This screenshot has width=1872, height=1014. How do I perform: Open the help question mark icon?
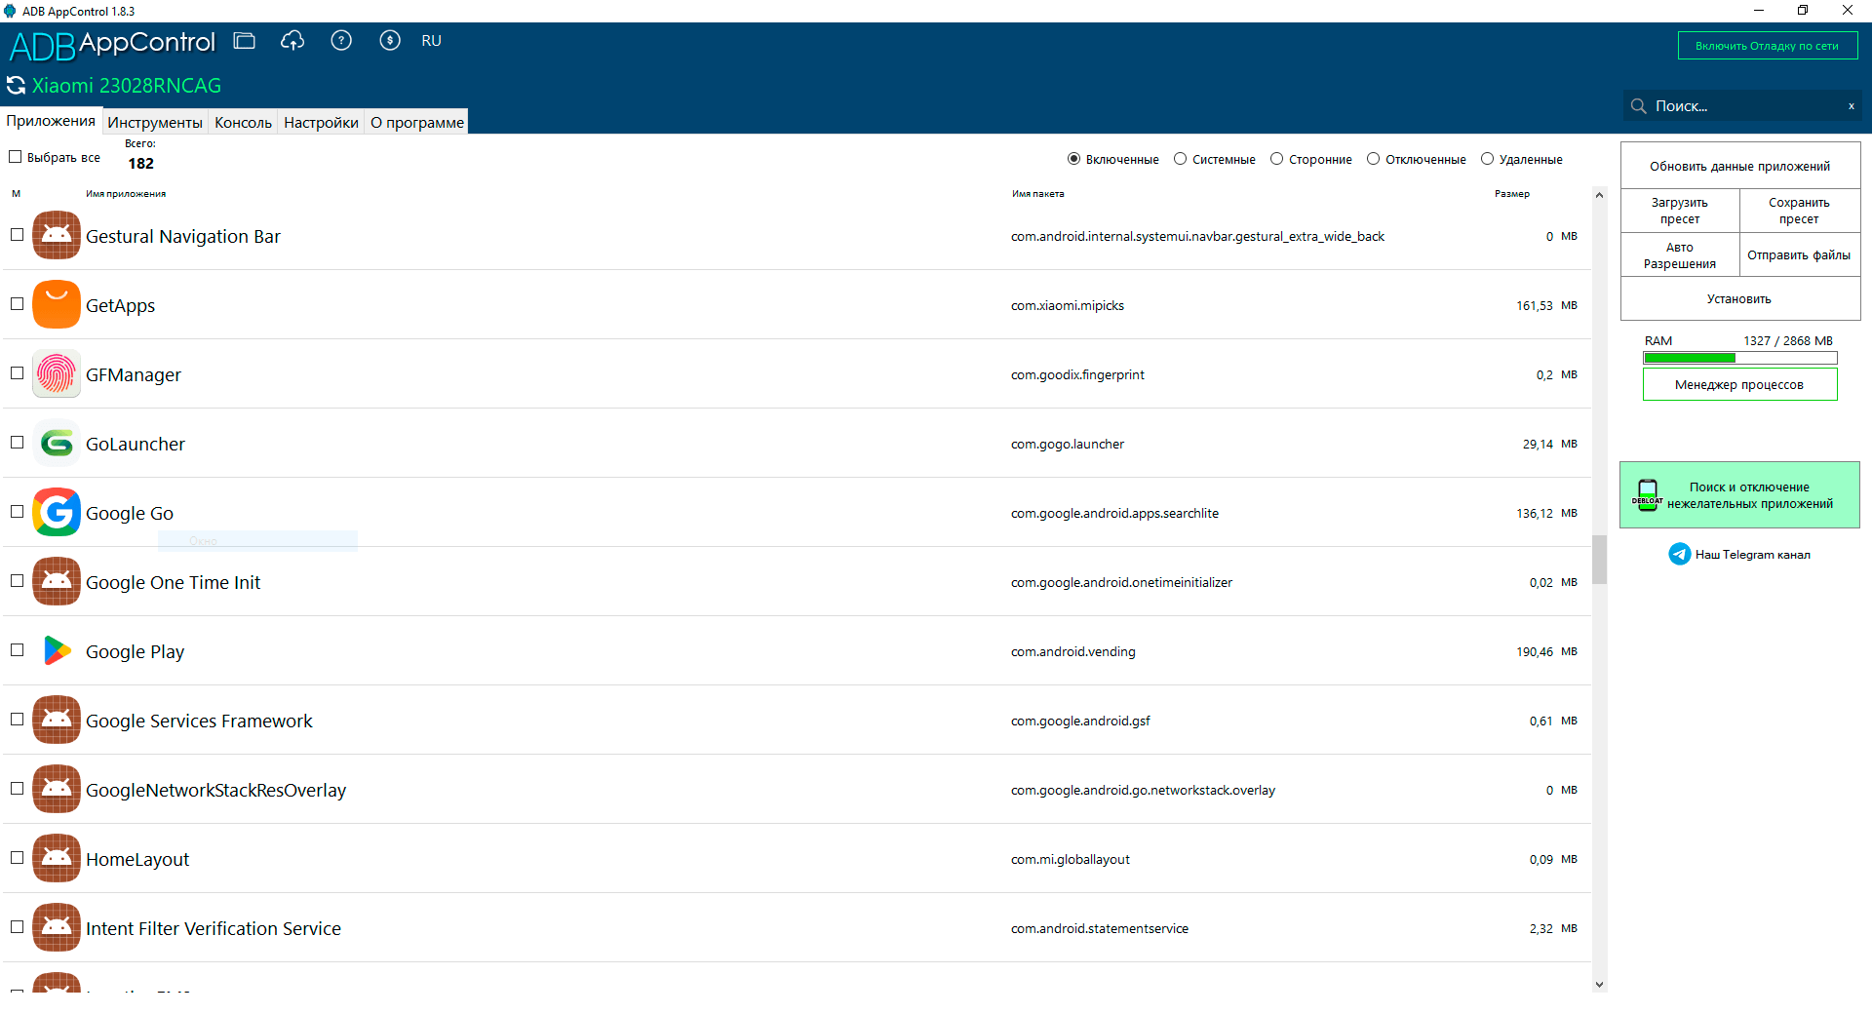point(341,41)
